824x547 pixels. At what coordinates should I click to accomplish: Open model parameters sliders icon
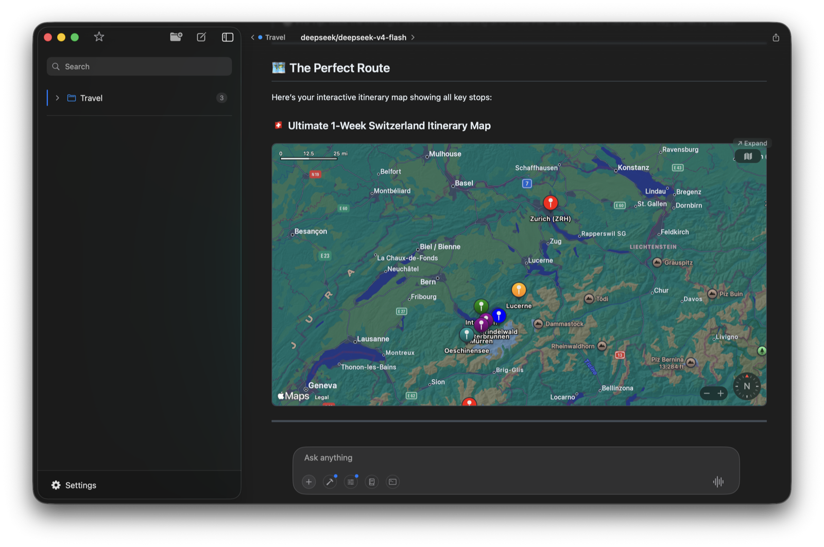click(351, 482)
